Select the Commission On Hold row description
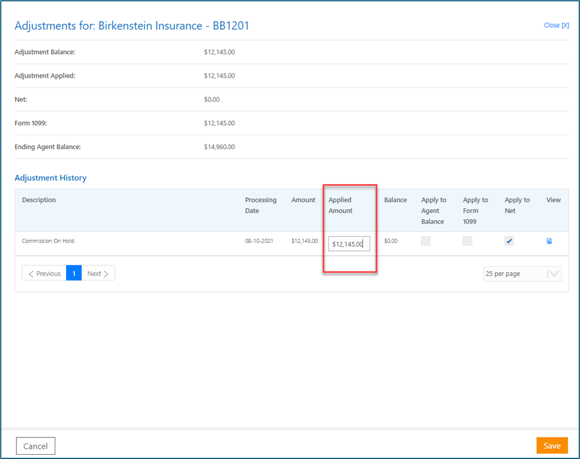Viewport: 580px width, 459px height. pos(48,241)
